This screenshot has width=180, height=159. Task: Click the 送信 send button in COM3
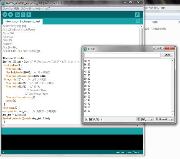click(167, 55)
